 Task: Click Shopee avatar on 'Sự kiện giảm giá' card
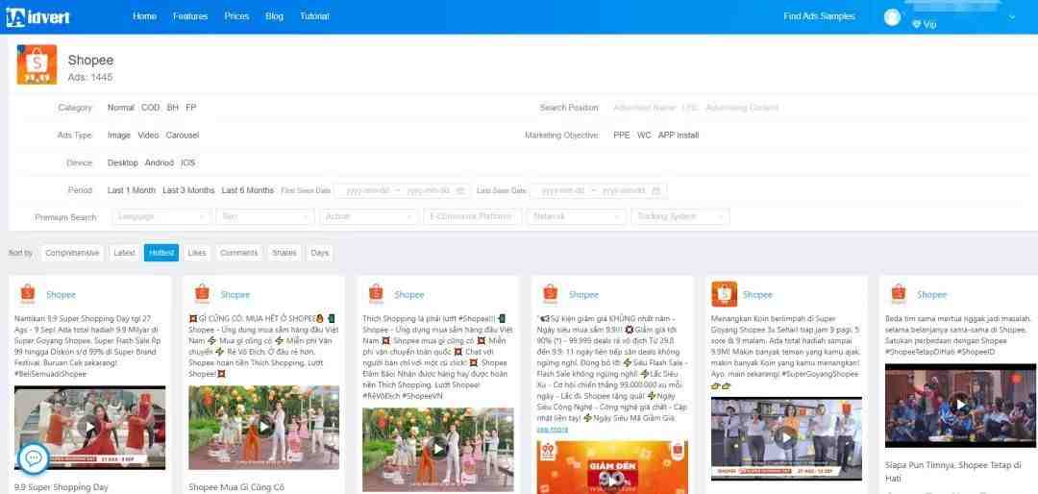550,293
